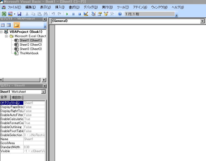Close the Project explorer pane
This screenshot has width=206, height=161.
pos(45,19)
